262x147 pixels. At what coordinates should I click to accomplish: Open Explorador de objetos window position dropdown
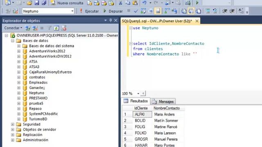tap(106, 20)
